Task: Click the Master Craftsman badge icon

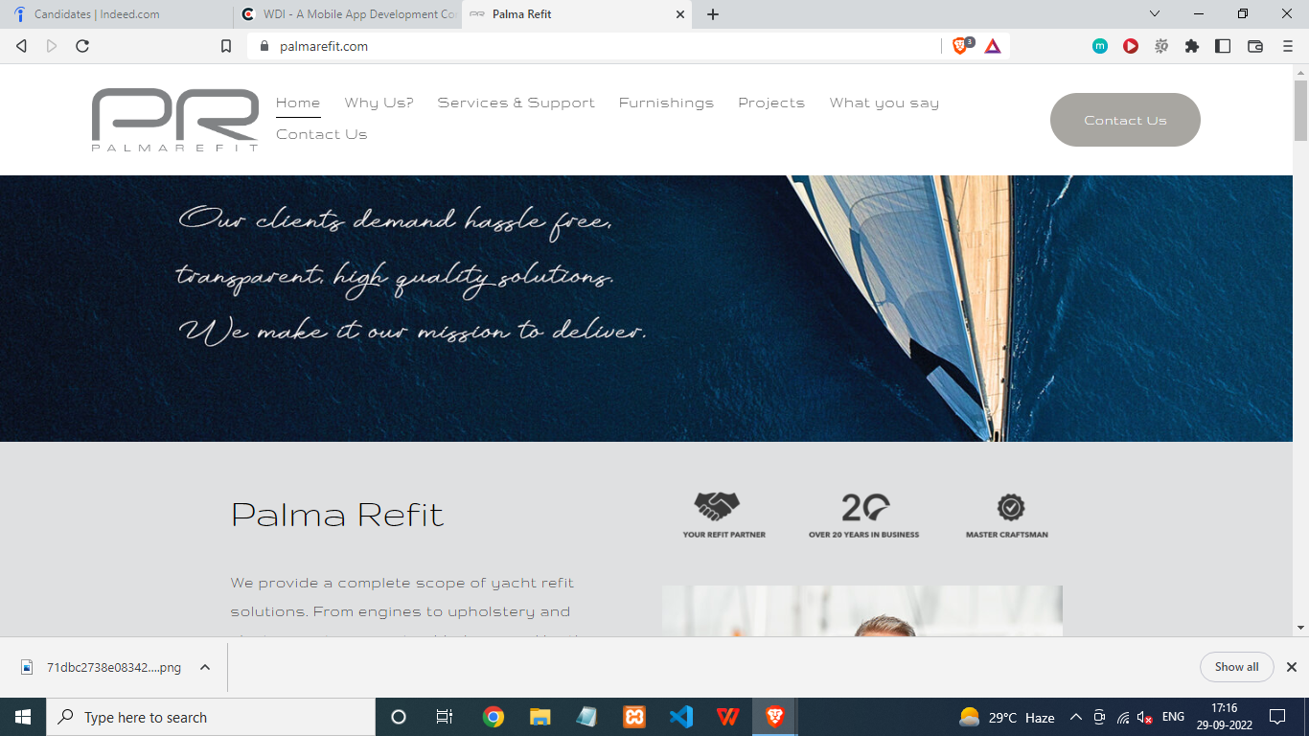Action: [1010, 507]
